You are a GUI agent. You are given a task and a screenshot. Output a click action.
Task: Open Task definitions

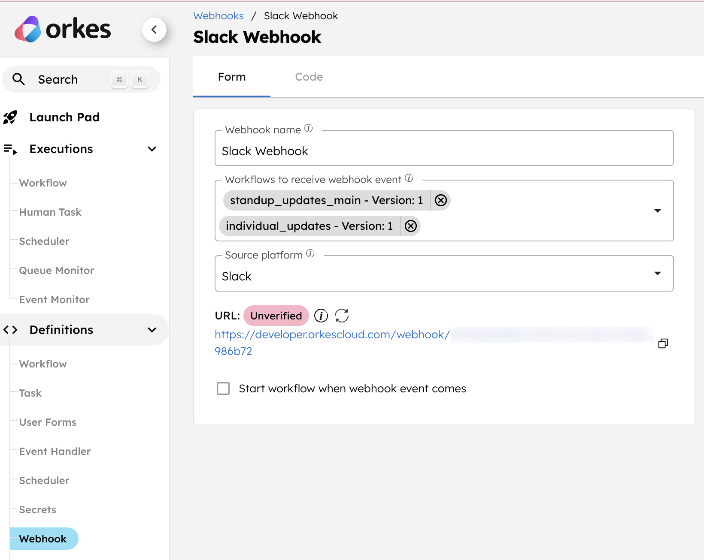click(30, 393)
